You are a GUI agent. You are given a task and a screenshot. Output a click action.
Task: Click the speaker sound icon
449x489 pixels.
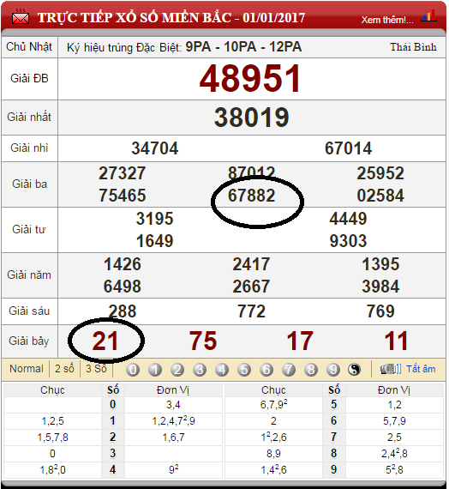tap(391, 369)
